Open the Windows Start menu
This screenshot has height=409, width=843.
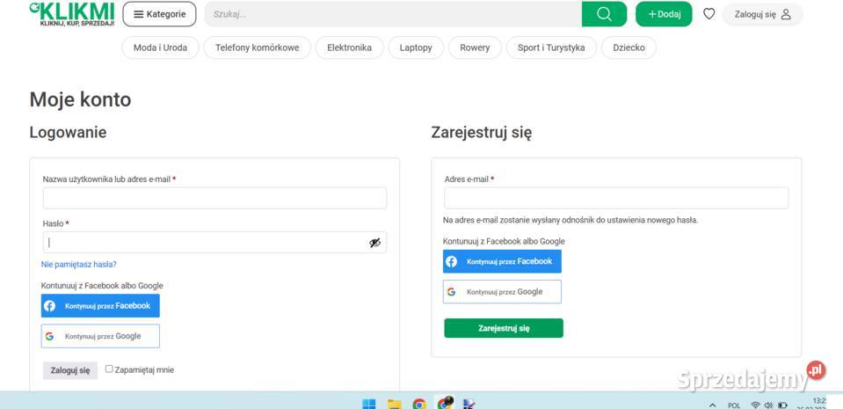(369, 404)
